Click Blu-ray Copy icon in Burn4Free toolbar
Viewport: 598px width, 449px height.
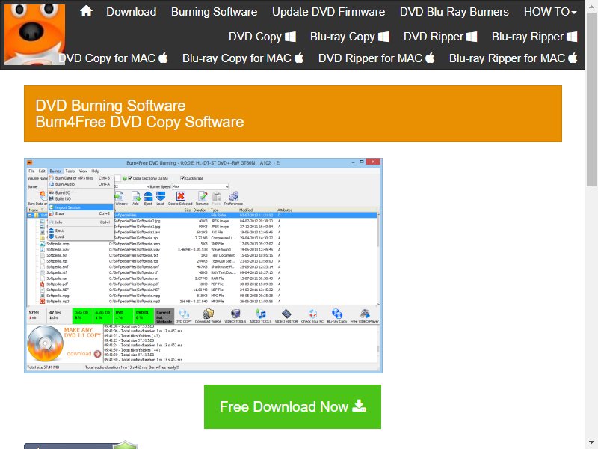pos(337,316)
